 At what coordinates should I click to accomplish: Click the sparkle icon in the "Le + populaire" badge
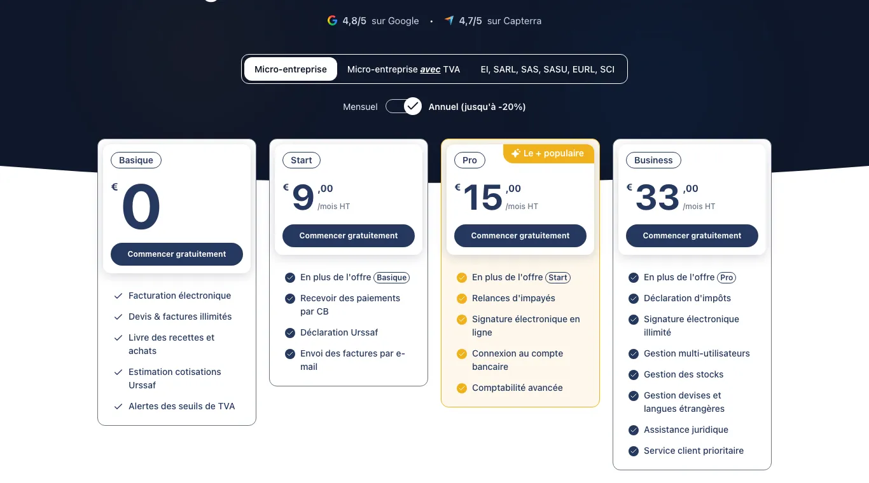coord(516,153)
